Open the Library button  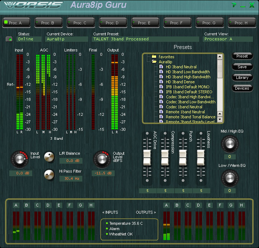click(242, 78)
